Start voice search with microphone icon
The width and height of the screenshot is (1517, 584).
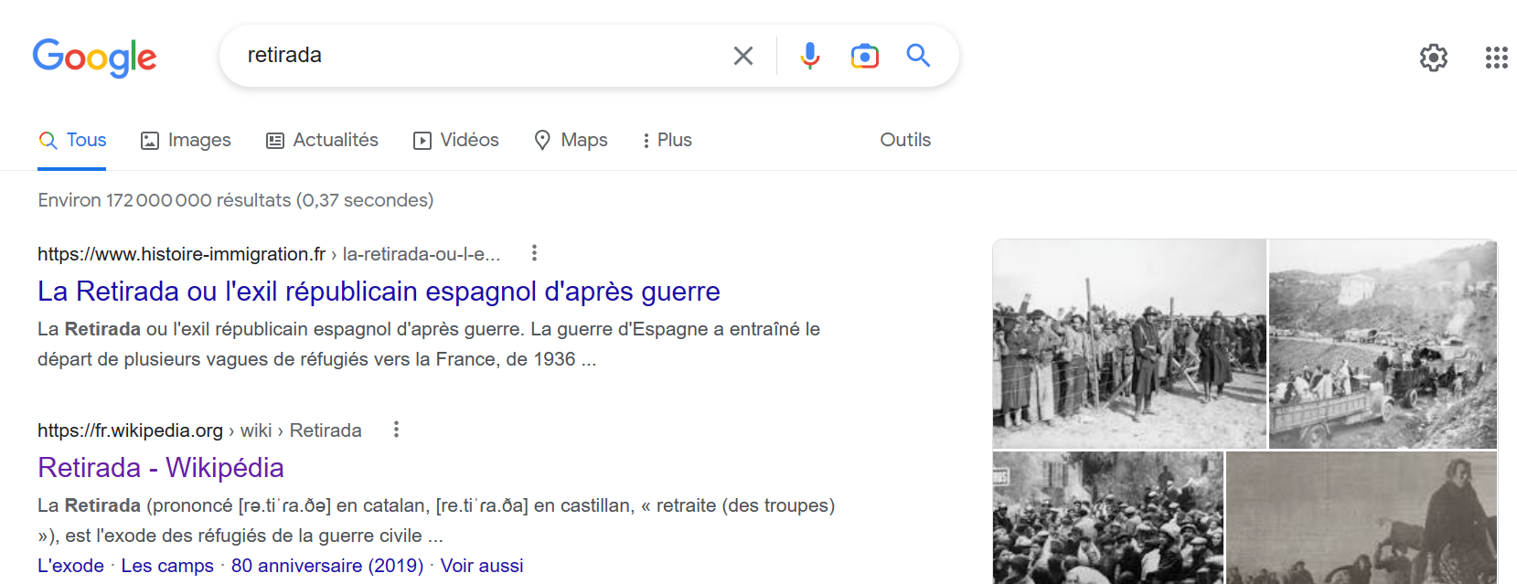pyautogui.click(x=809, y=56)
